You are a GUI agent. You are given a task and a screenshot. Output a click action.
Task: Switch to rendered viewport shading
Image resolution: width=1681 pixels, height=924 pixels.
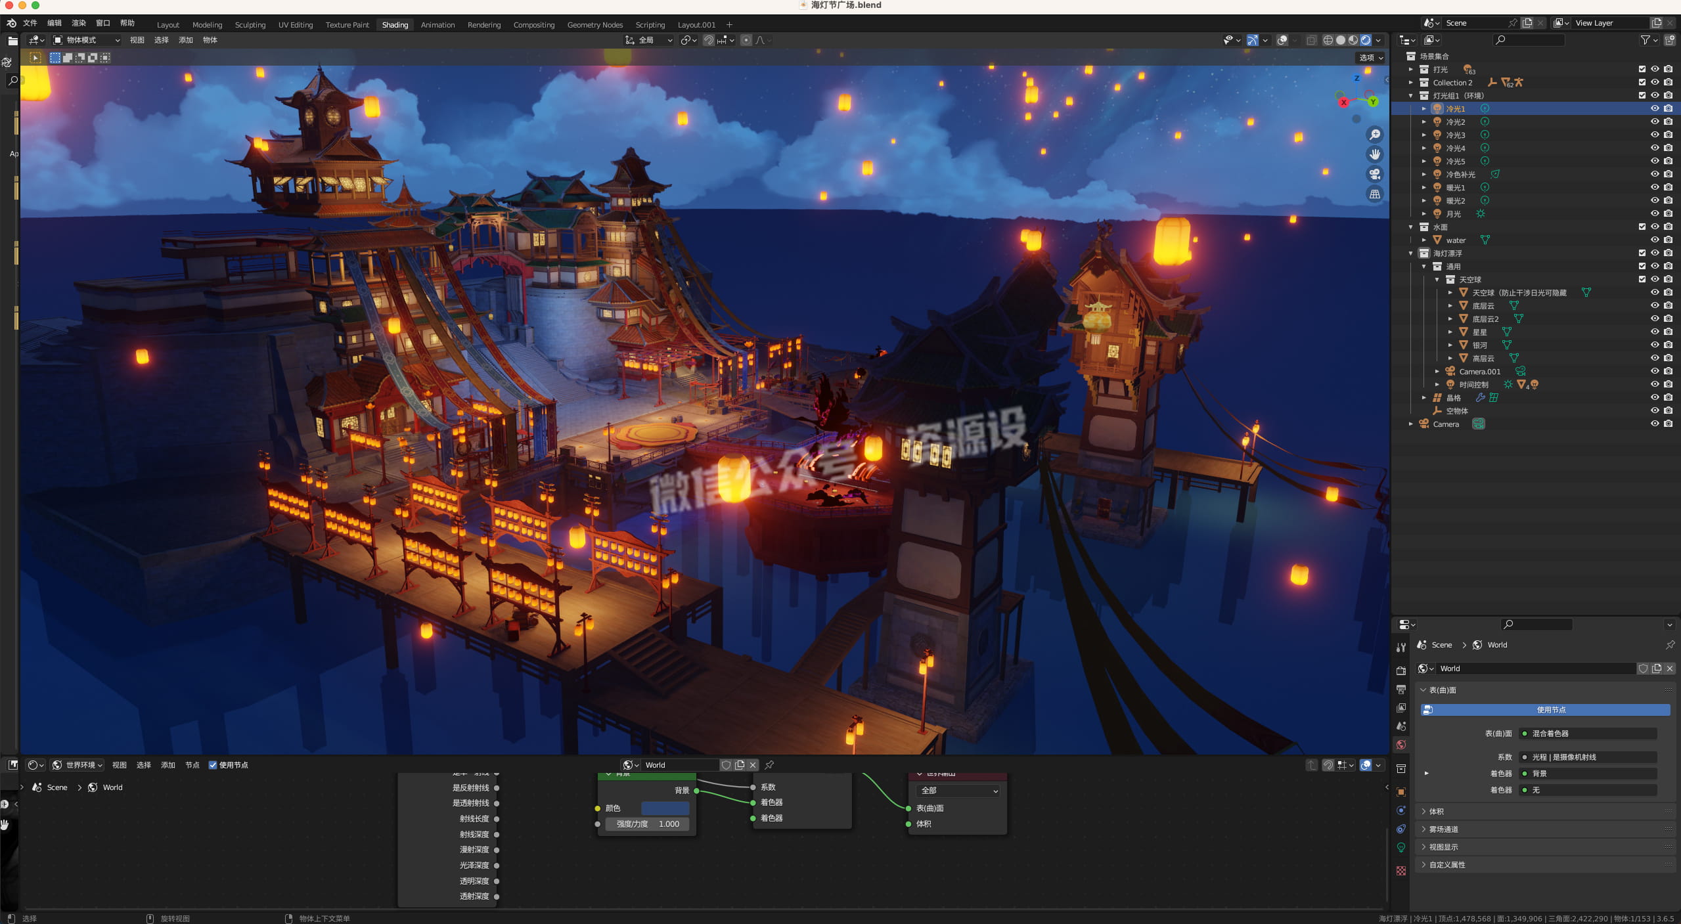pyautogui.click(x=1366, y=40)
